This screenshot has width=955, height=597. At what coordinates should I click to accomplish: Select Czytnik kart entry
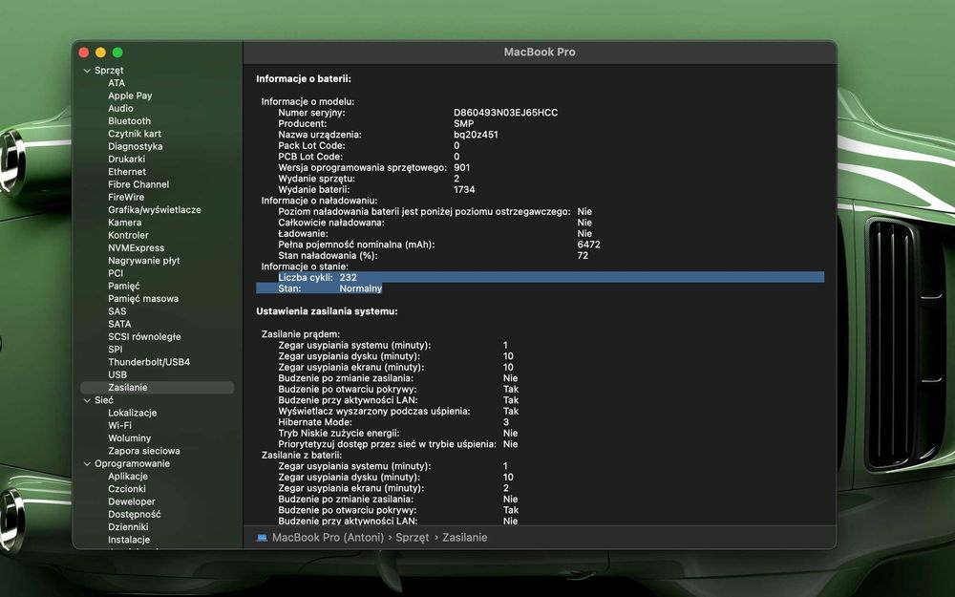click(x=135, y=134)
